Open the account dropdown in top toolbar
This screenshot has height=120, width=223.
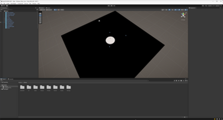pyautogui.click(x=3, y=6)
